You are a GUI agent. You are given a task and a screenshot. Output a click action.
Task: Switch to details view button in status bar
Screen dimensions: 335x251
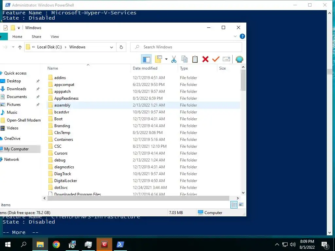tap(234, 205)
